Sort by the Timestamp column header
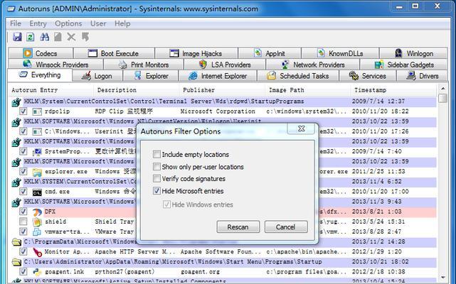The width and height of the screenshot is (456, 284). click(x=393, y=90)
